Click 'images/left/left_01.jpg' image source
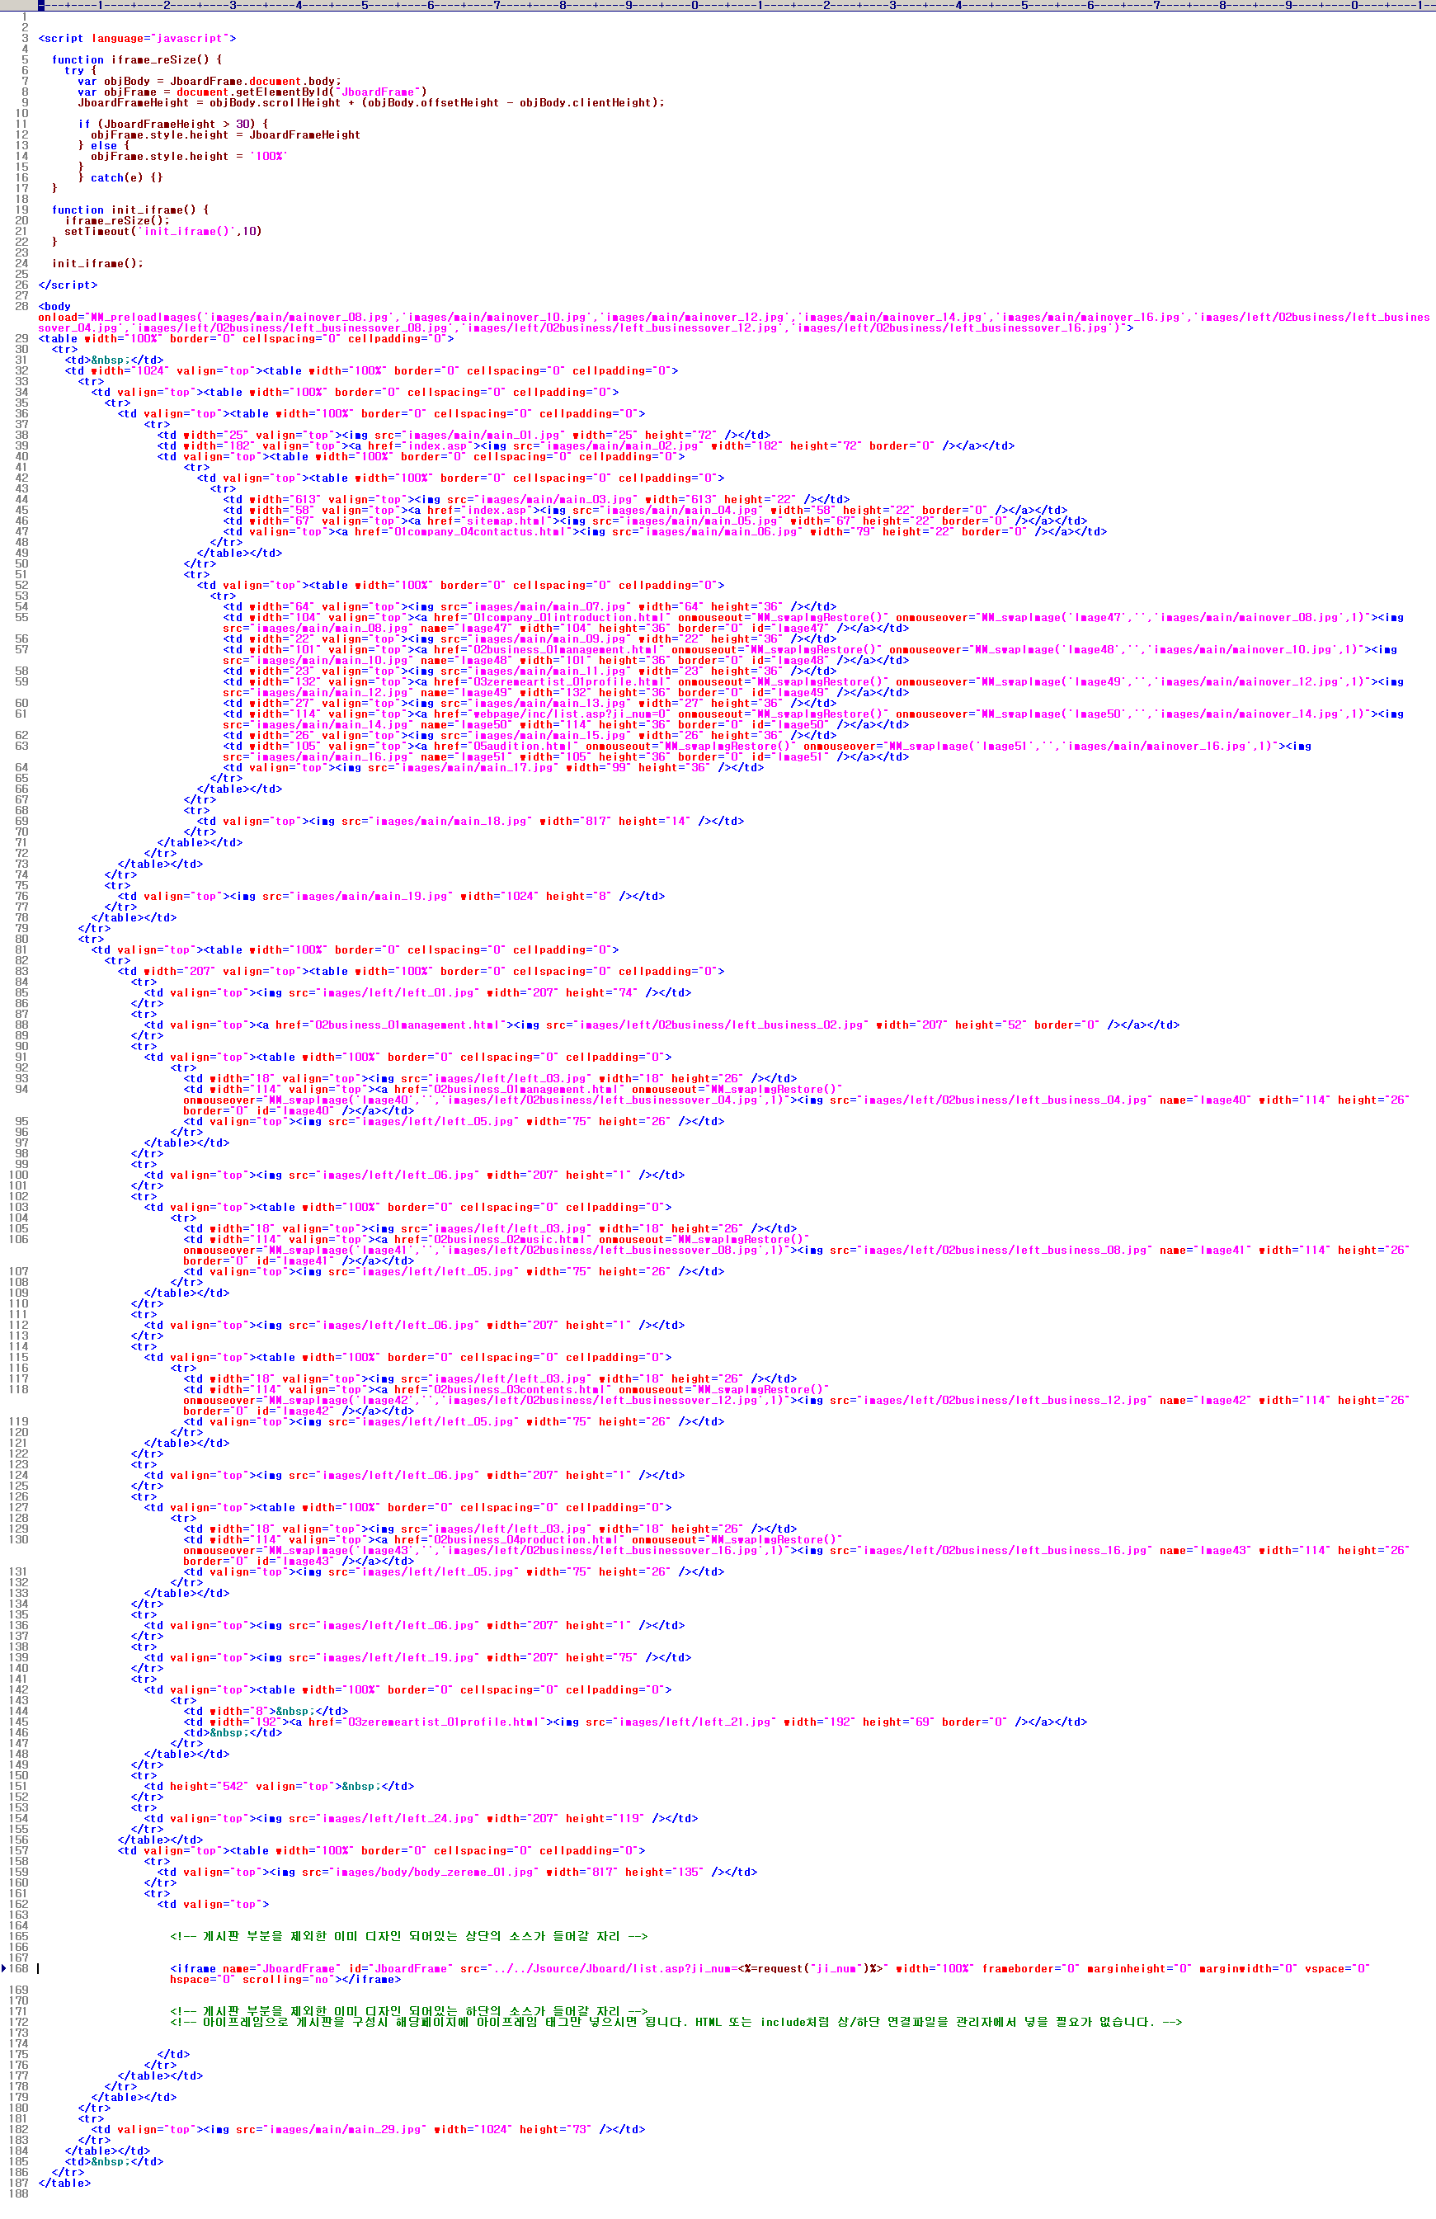 [x=400, y=993]
